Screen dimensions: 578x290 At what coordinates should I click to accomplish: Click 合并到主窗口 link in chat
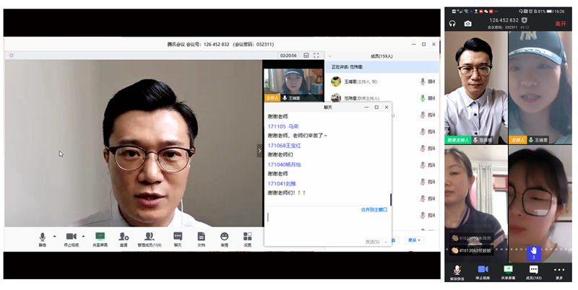tap(374, 209)
